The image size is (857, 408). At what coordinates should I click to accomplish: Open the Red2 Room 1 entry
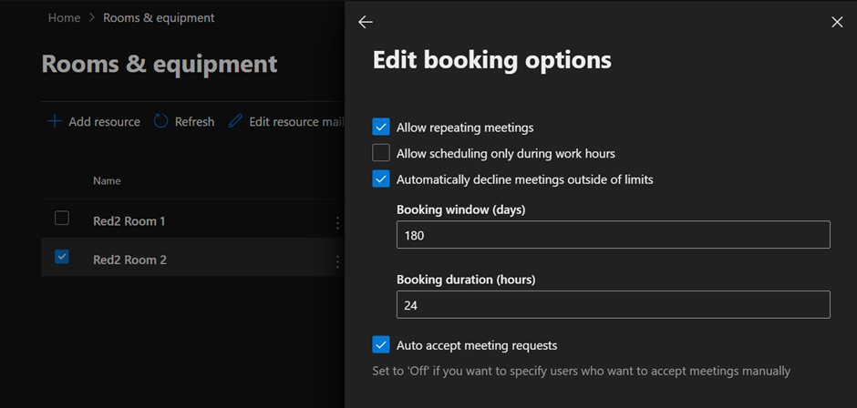(129, 221)
